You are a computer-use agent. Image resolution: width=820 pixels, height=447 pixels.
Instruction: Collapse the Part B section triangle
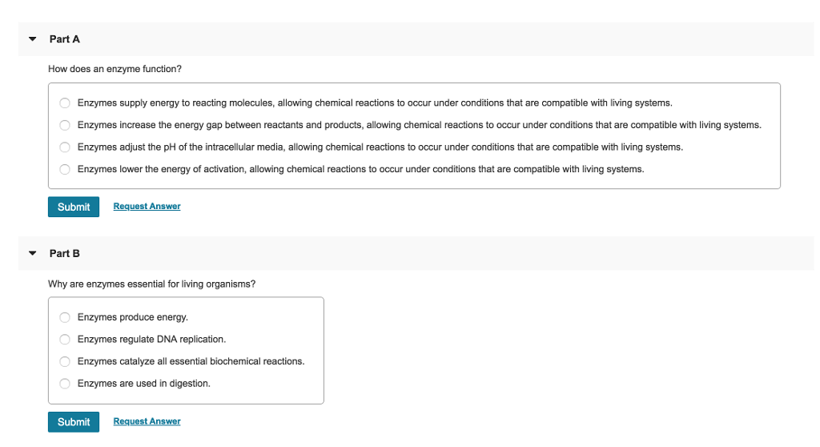(32, 253)
